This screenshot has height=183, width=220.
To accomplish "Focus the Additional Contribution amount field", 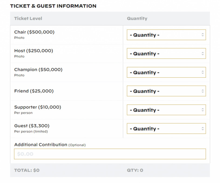I will (110, 154).
